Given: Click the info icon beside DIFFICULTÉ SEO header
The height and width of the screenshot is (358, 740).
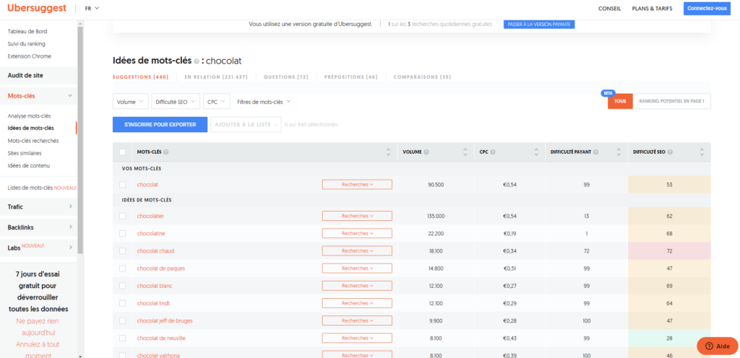Looking at the screenshot, I should (670, 152).
